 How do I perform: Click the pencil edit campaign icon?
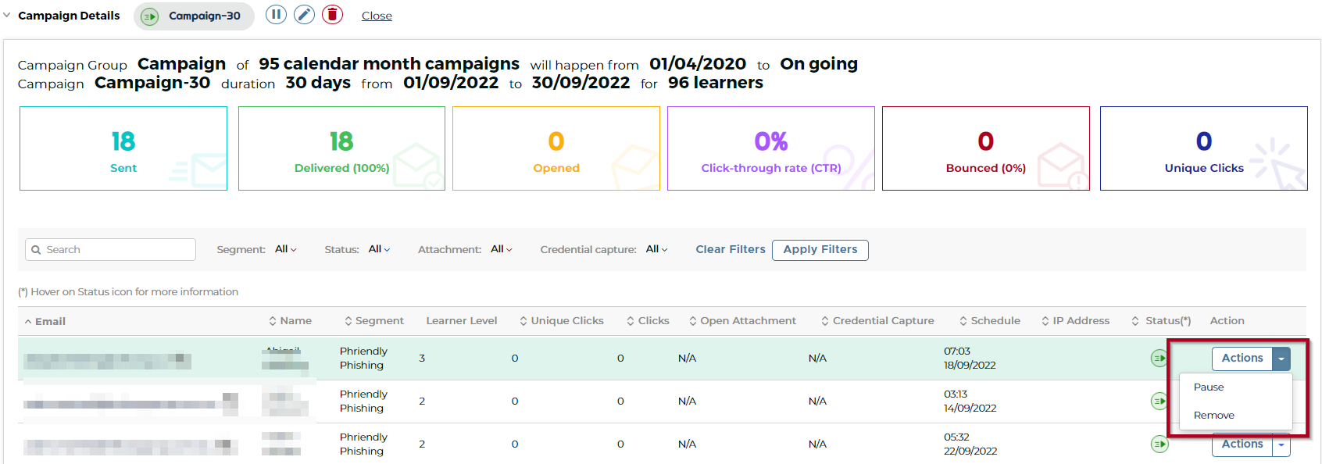click(304, 15)
